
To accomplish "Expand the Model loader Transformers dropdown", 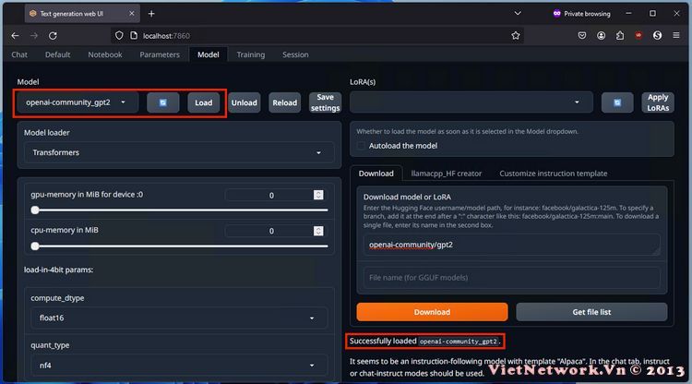I will [x=175, y=152].
